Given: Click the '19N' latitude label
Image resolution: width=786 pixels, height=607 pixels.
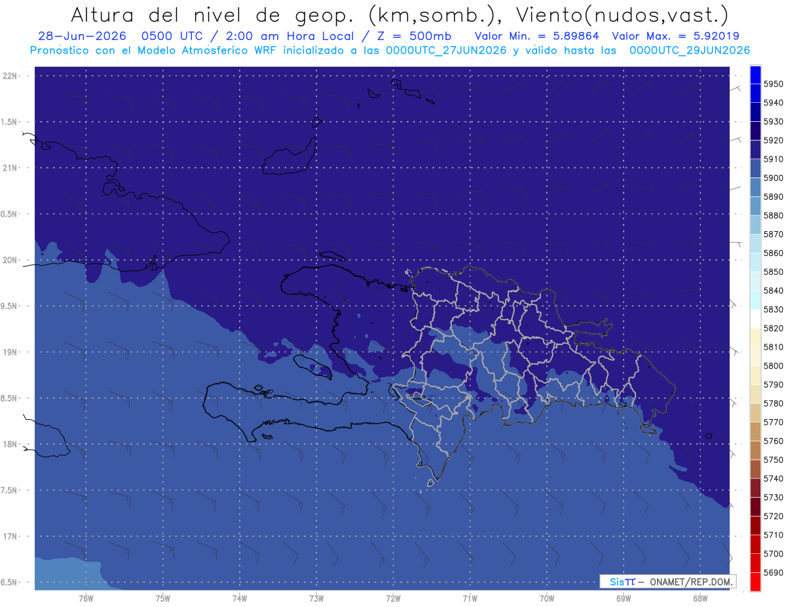Looking at the screenshot, I should point(11,352).
